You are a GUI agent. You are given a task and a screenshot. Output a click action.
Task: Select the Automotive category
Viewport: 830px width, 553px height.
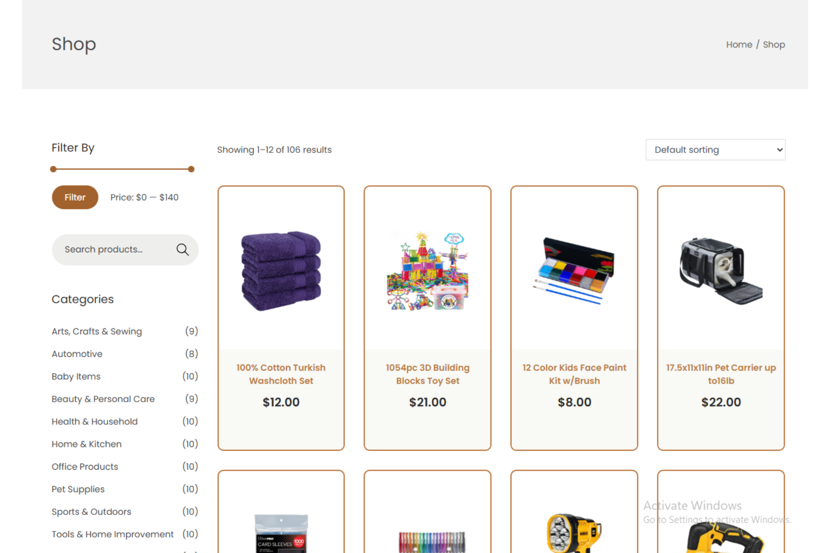click(77, 354)
